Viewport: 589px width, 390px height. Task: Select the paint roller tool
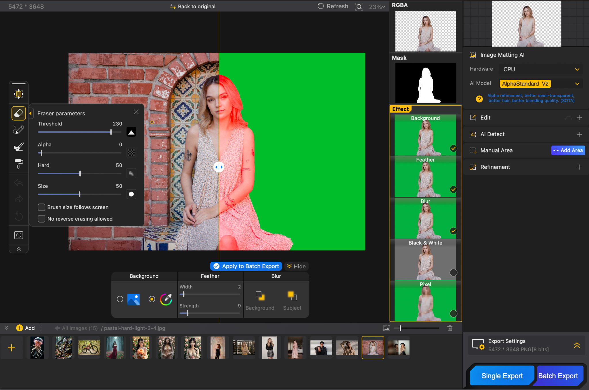pos(18,164)
